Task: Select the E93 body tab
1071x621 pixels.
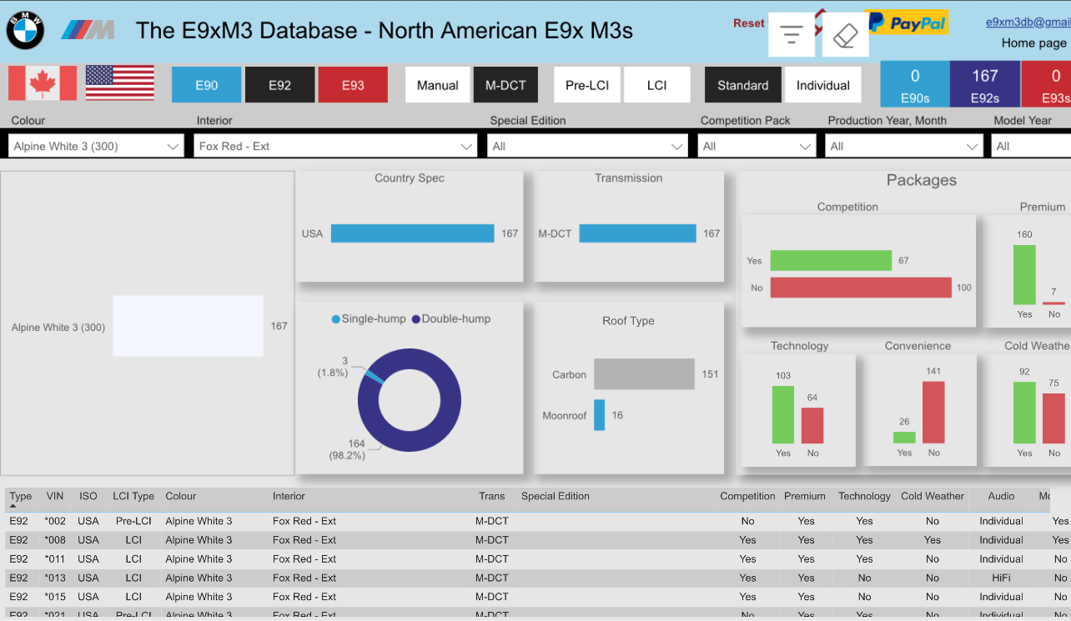Action: pos(353,85)
